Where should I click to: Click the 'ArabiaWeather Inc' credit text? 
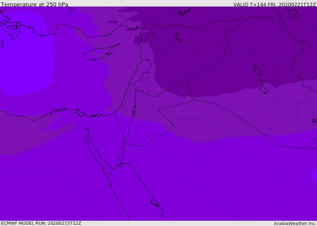pyautogui.click(x=295, y=224)
